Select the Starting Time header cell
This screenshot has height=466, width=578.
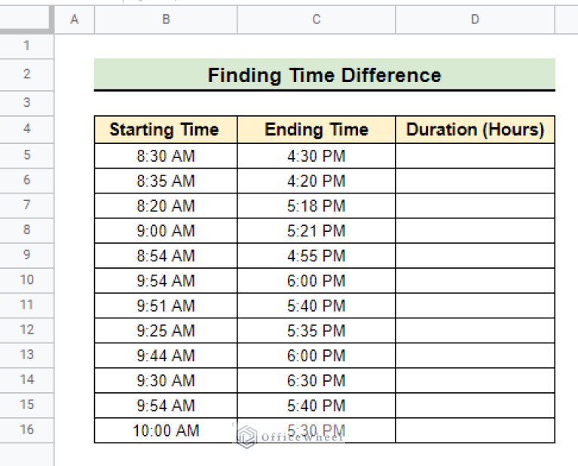tap(165, 129)
